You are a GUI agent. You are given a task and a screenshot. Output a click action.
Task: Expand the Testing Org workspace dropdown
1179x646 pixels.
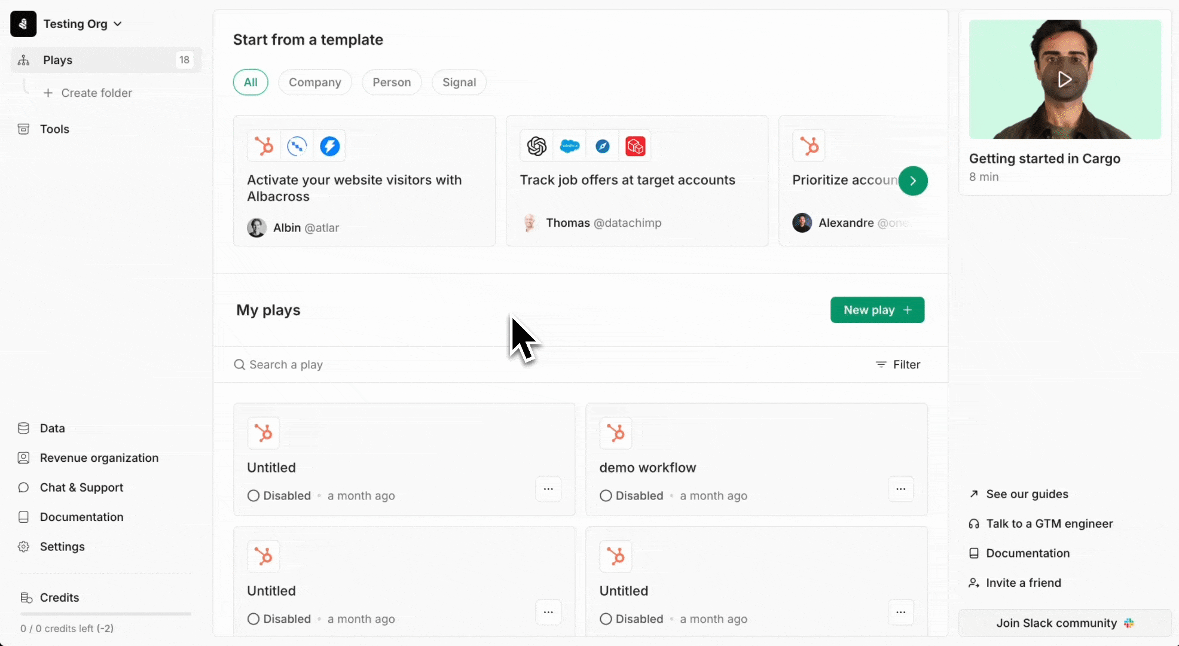click(x=118, y=24)
